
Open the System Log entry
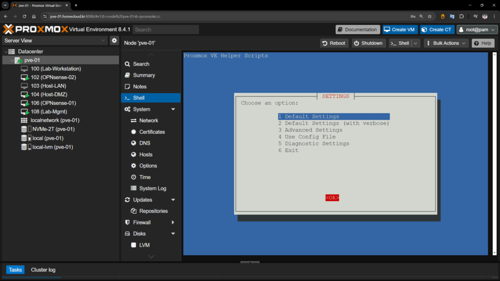point(152,188)
